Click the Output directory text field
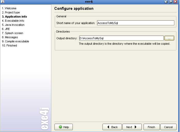Viewport: 180px width, 132px height. click(121, 38)
